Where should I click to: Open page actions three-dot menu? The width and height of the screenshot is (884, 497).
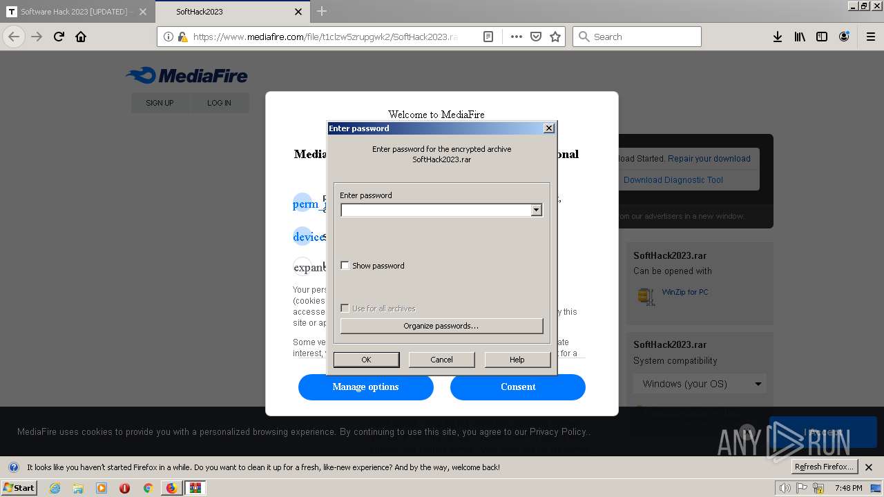pyautogui.click(x=517, y=37)
